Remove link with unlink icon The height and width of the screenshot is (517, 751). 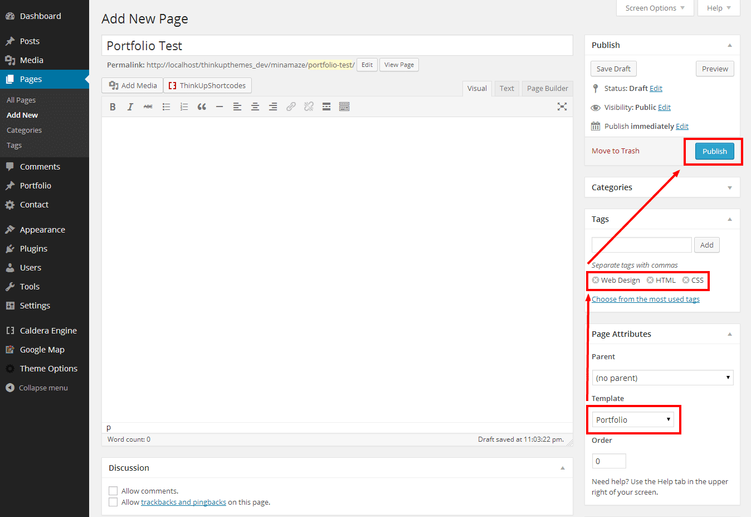point(309,107)
